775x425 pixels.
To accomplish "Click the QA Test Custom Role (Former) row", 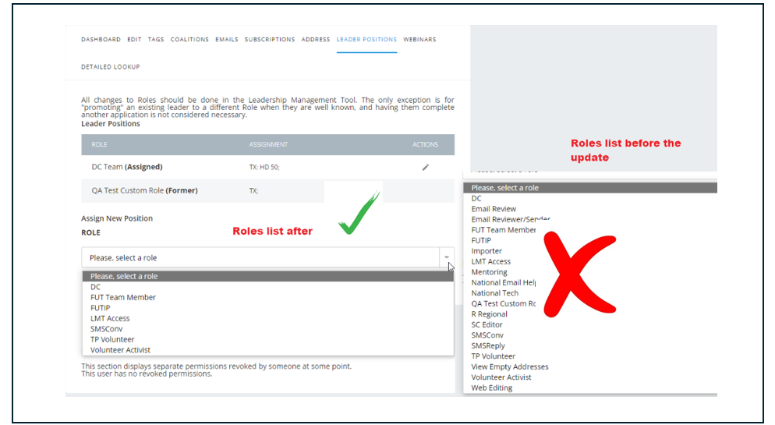I will 144,190.
